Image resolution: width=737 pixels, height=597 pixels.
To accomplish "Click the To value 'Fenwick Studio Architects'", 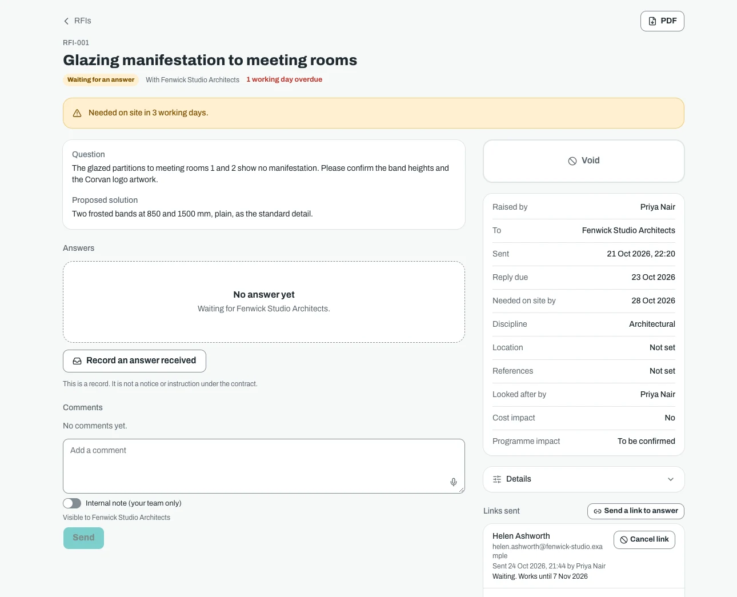I will pyautogui.click(x=628, y=231).
